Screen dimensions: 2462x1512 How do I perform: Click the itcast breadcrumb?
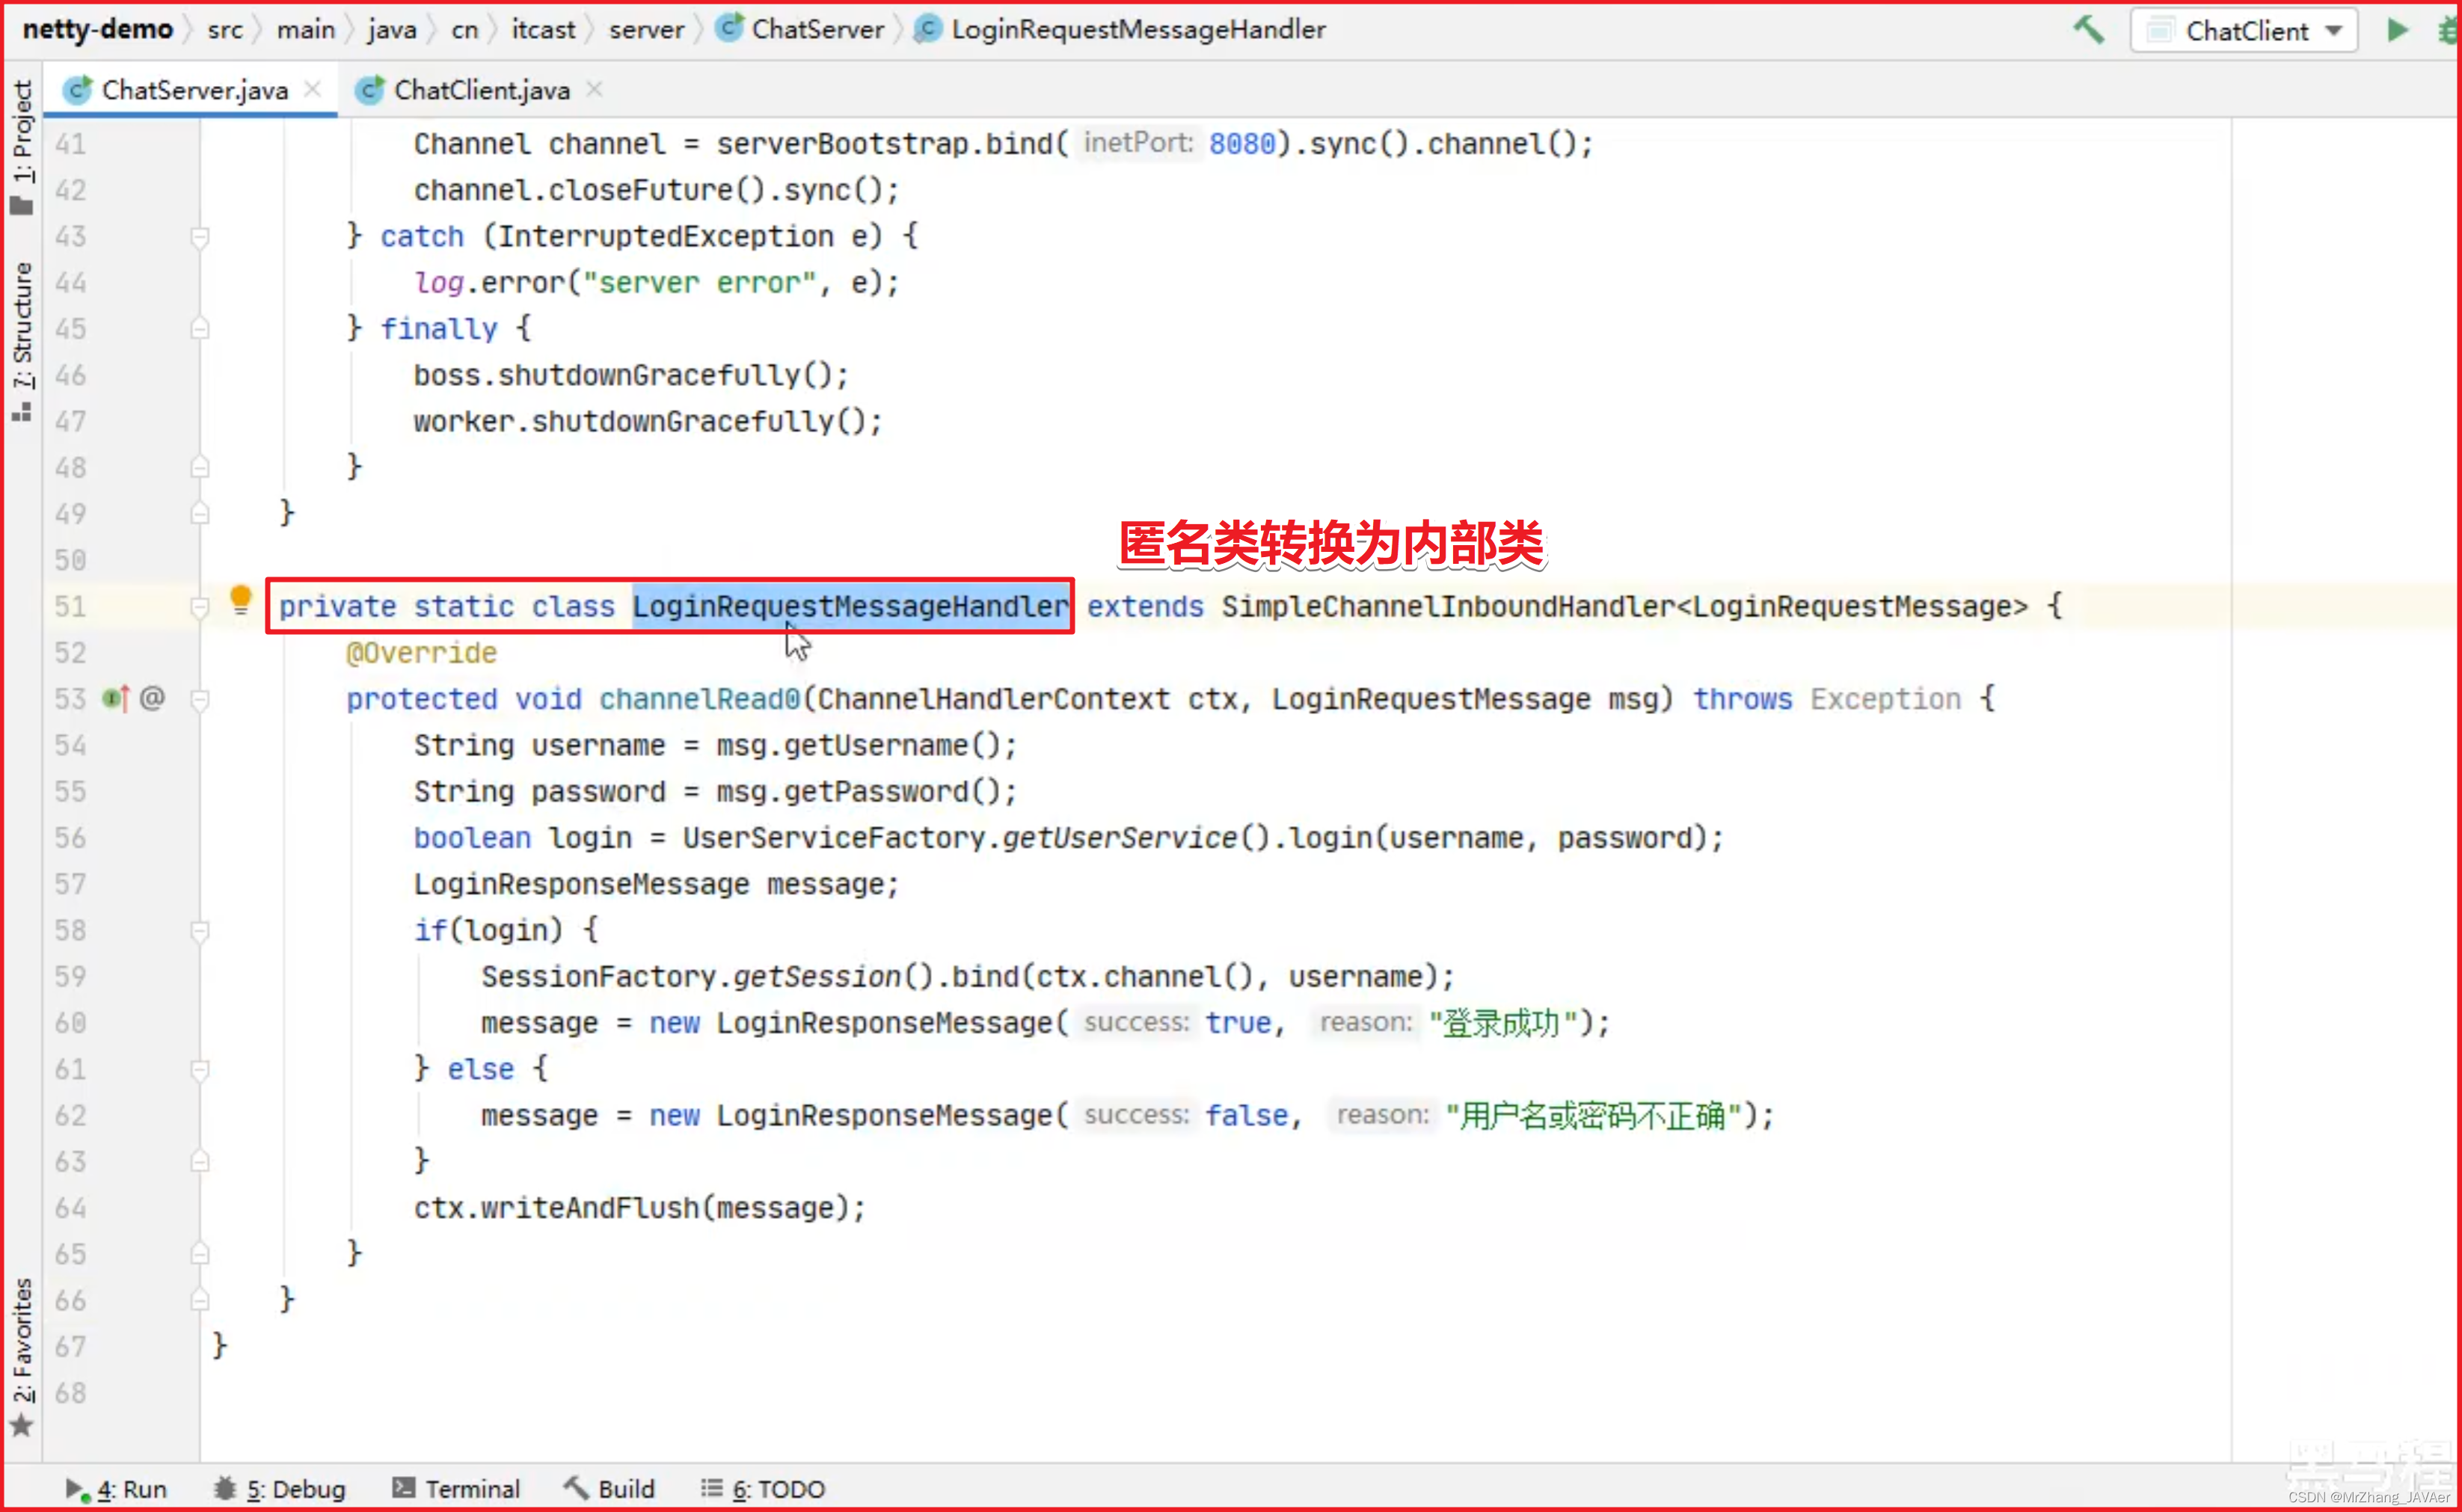tap(543, 29)
